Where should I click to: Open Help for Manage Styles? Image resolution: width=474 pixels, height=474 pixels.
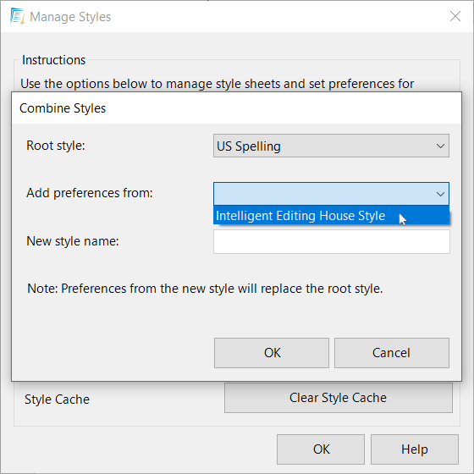[x=415, y=449]
